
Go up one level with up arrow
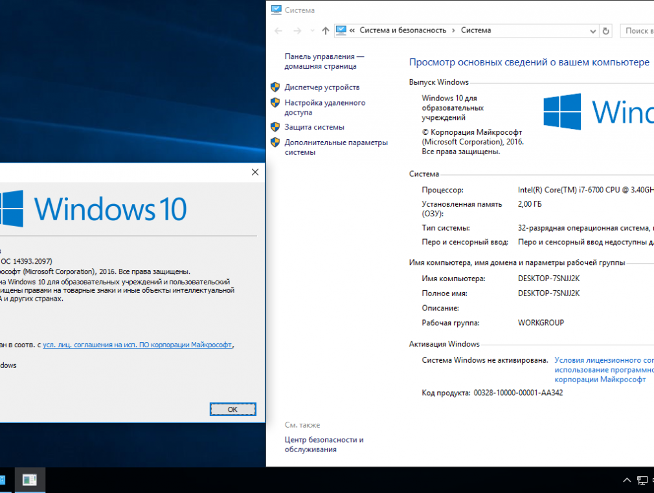pyautogui.click(x=325, y=30)
